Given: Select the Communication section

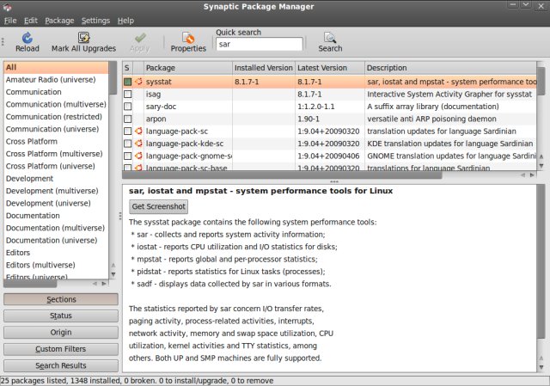Looking at the screenshot, I should pos(56,92).
